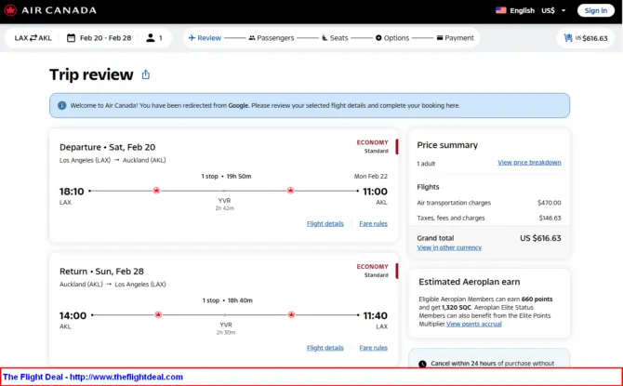Click the 11:00 arrival time at AKL
Image resolution: width=623 pixels, height=386 pixels.
(x=375, y=192)
